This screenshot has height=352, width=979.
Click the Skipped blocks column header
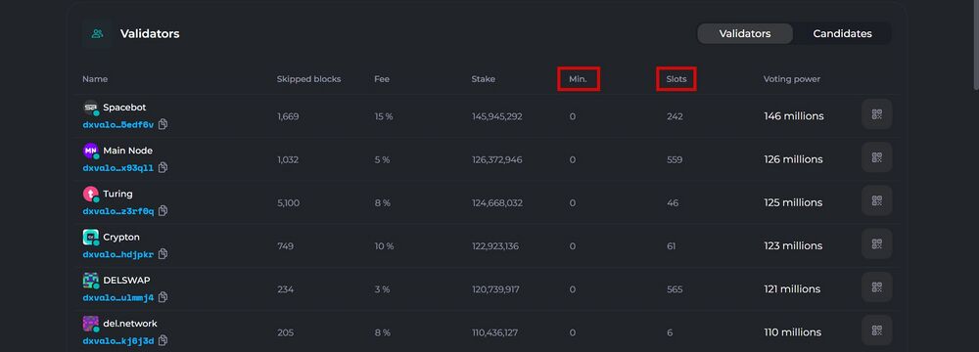308,79
